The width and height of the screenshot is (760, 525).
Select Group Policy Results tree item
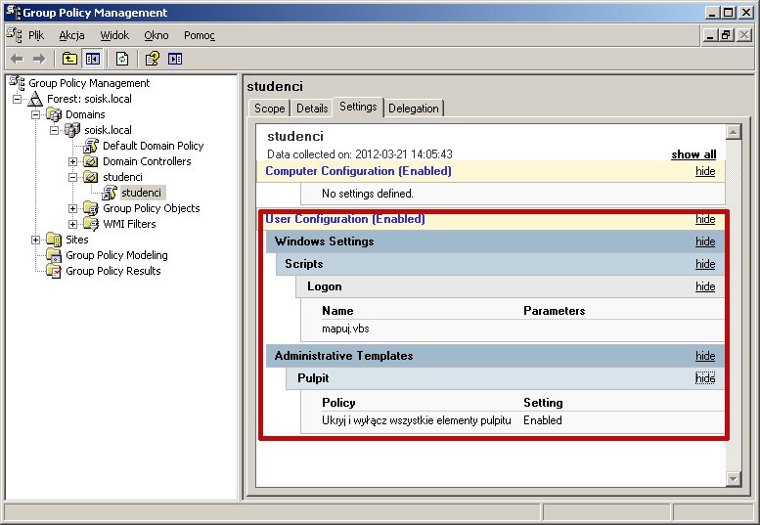tap(112, 271)
